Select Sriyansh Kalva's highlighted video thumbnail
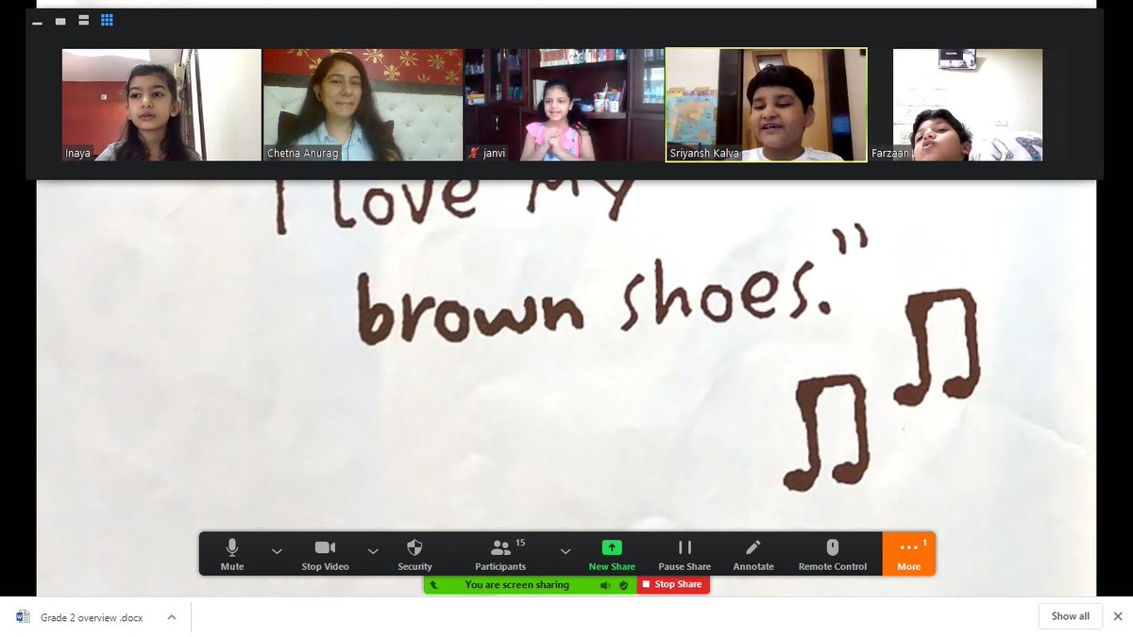The height and width of the screenshot is (637, 1133). click(x=766, y=105)
